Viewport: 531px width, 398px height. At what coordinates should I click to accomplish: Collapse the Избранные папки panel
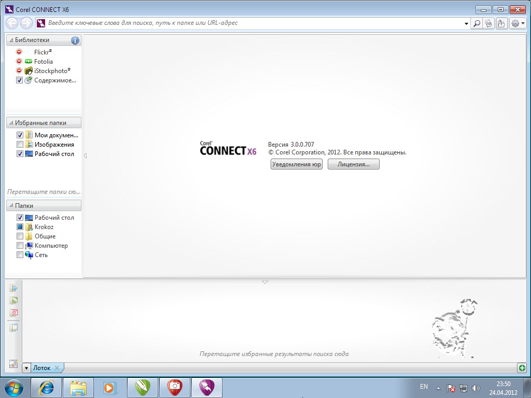pyautogui.click(x=11, y=123)
